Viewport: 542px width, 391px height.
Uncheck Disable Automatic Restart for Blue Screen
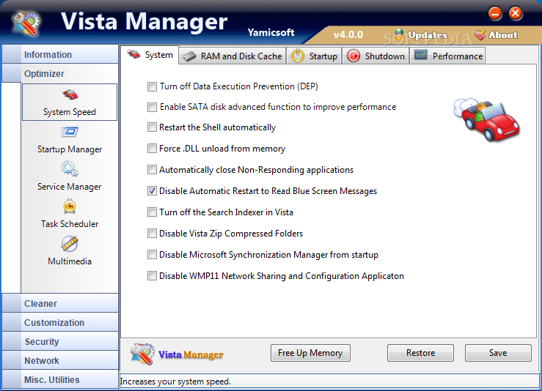point(152,191)
